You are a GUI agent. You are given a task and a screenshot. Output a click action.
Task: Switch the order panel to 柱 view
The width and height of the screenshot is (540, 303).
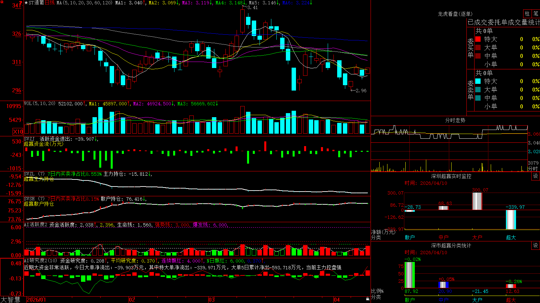coord(527,13)
